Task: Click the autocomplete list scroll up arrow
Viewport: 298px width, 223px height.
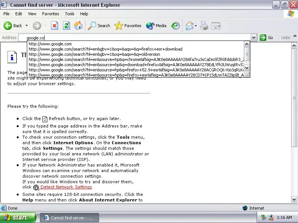Action: click(247, 44)
